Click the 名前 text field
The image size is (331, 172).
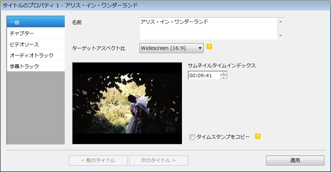tap(209, 29)
